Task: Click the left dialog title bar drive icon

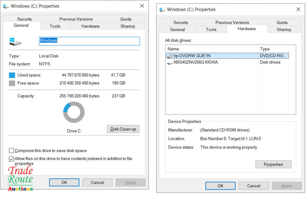Action: point(6,6)
